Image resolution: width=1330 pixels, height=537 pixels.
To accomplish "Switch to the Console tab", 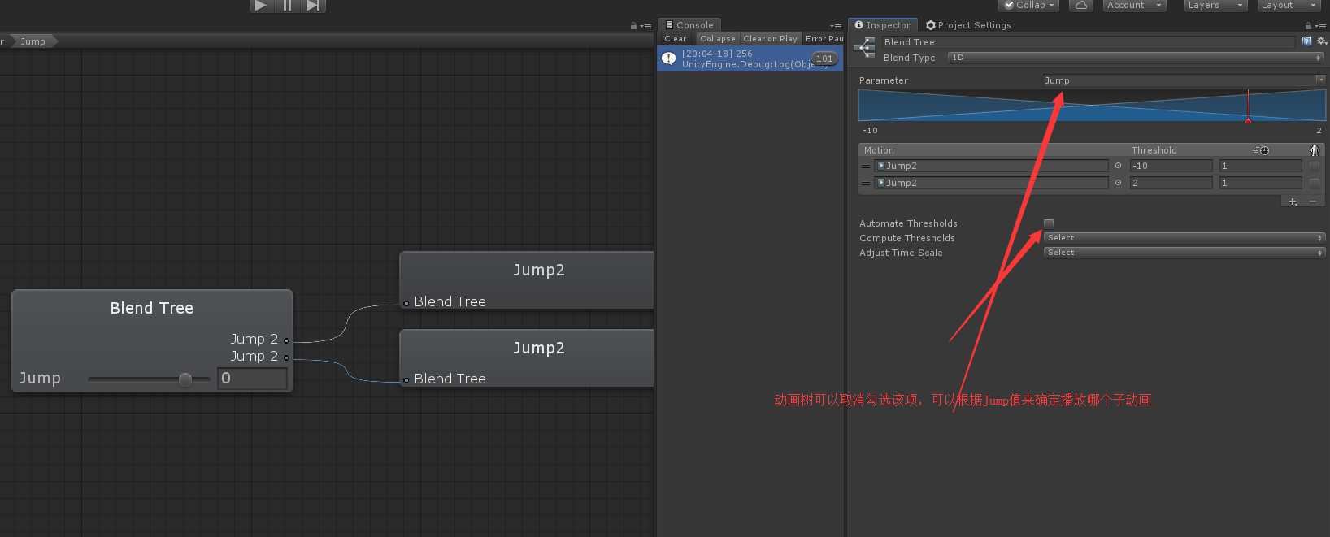I will tap(689, 25).
